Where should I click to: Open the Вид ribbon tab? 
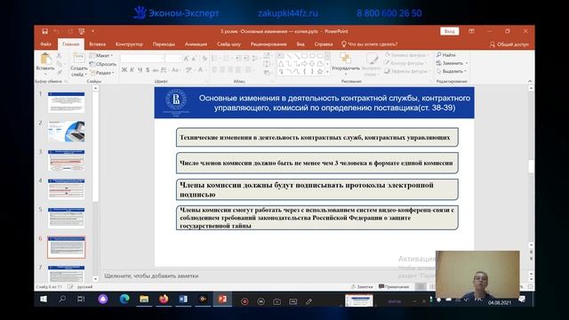pos(301,44)
